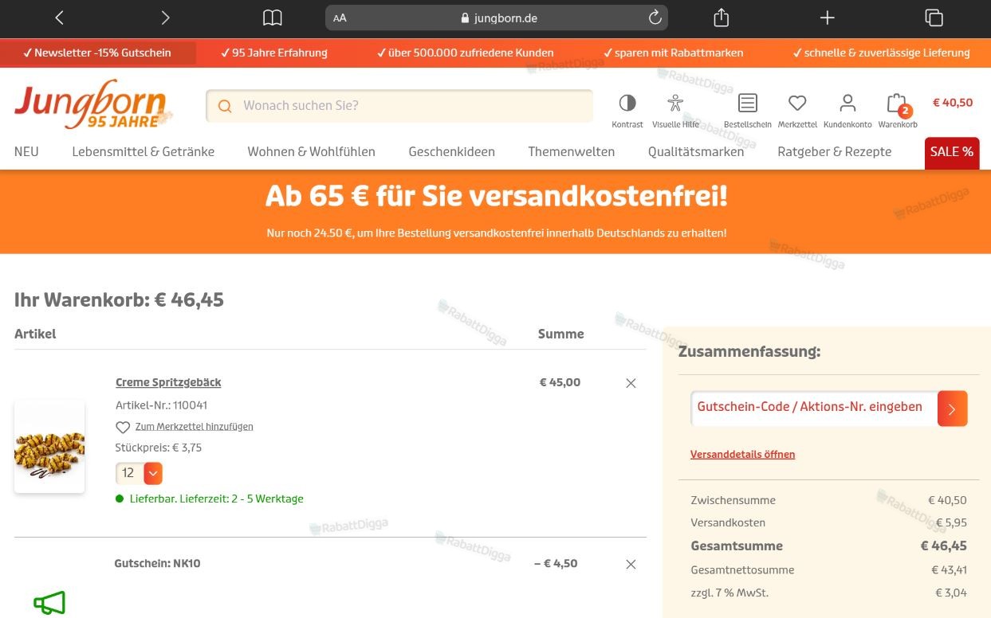
Task: Click the Zwischensumme € 40,50 value
Action: pyautogui.click(x=947, y=500)
